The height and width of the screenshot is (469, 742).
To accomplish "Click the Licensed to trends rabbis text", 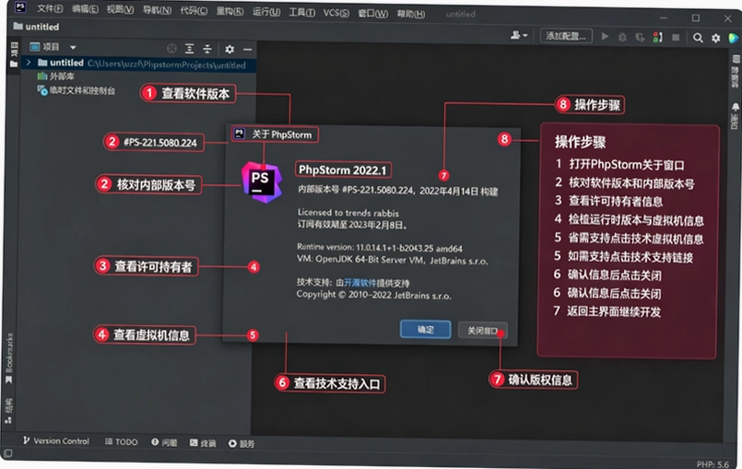I will [x=347, y=213].
